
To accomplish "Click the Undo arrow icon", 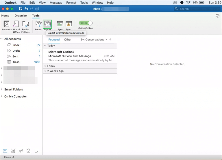I will coord(26,9).
